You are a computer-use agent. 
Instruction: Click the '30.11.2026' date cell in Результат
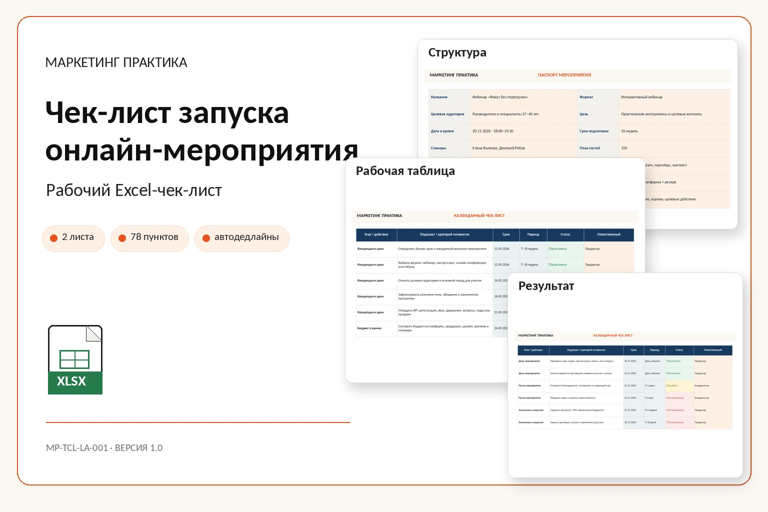(633, 422)
